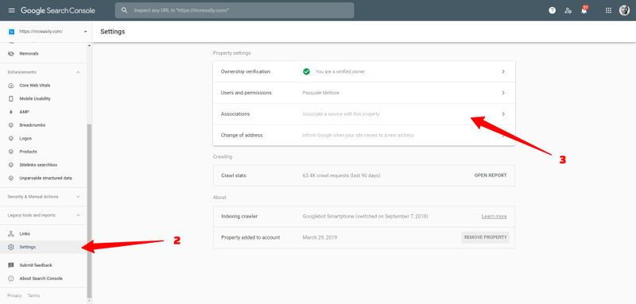
Task: Click the search magnifier icon
Action: coord(125,10)
